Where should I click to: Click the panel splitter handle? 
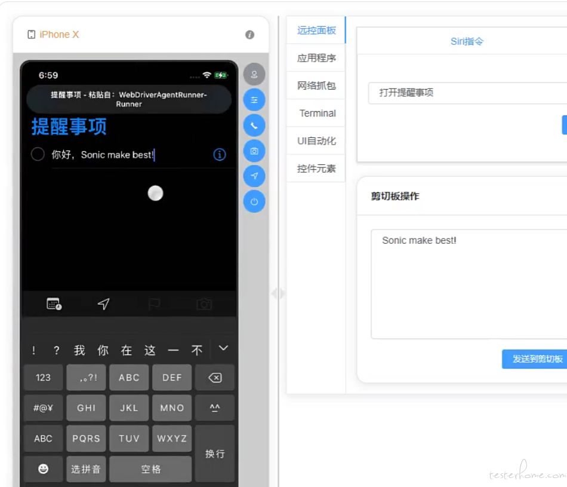278,293
